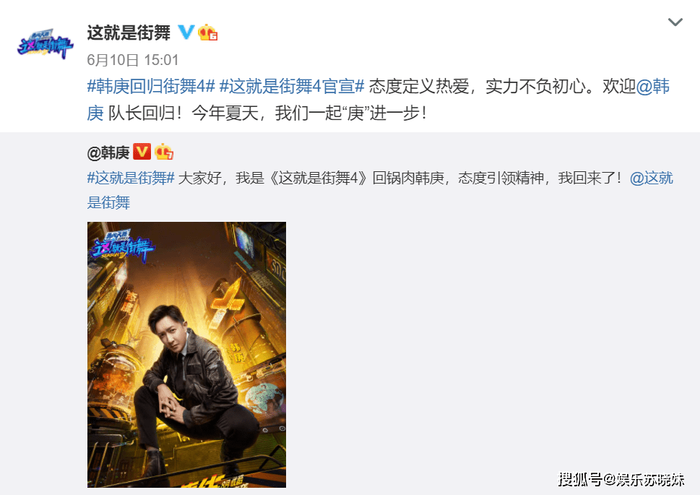
Task: Enlarge the 韩庚 poster image
Action: (186, 354)
